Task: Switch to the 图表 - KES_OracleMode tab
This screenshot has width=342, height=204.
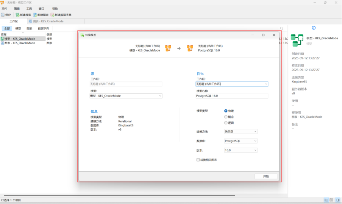Action: [x=48, y=21]
